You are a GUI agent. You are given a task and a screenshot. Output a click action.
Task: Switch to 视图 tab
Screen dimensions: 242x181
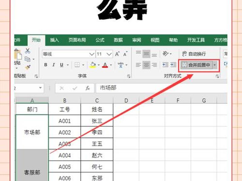click(155, 40)
